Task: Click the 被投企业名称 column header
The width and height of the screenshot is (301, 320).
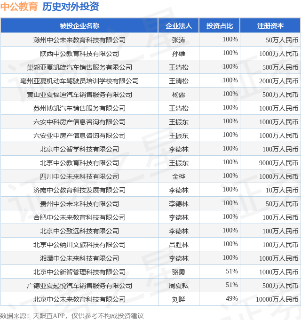Action: [x=79, y=26]
